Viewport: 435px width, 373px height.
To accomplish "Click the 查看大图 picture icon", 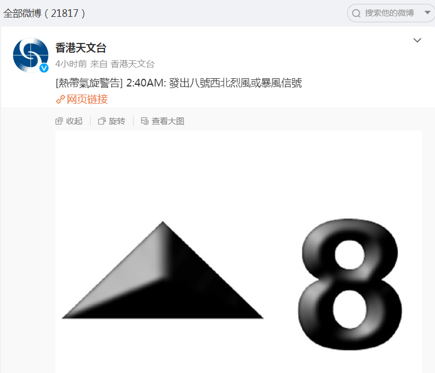I will click(x=145, y=121).
